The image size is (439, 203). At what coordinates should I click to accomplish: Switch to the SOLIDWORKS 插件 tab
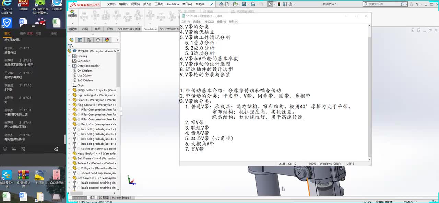coord(129,29)
